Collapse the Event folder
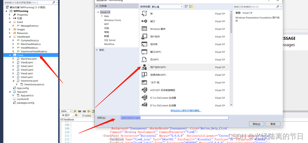The image size is (308, 143). (x=9, y=22)
